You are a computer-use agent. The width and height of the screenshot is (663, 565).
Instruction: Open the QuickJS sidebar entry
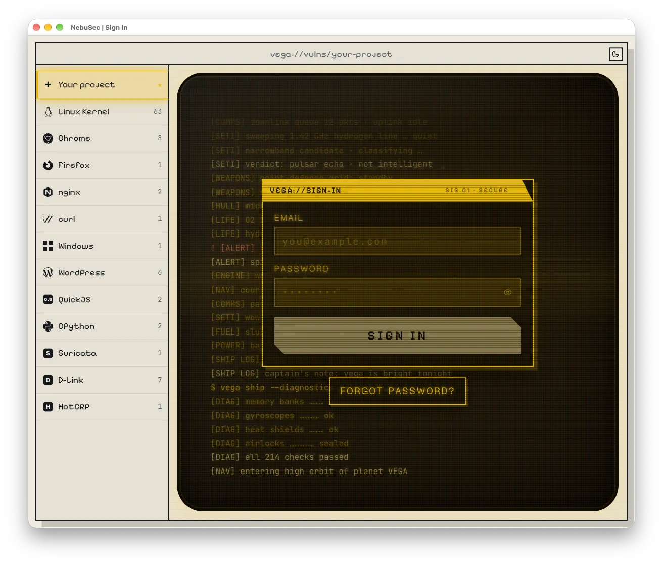click(103, 299)
